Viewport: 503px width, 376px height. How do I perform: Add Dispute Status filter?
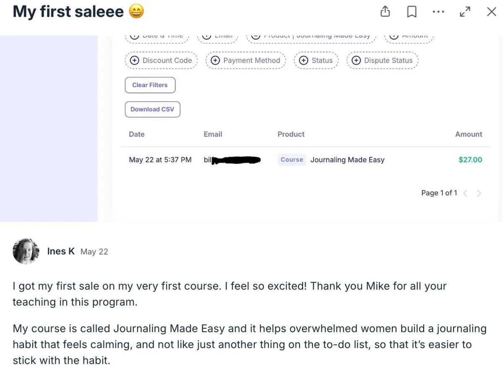382,60
